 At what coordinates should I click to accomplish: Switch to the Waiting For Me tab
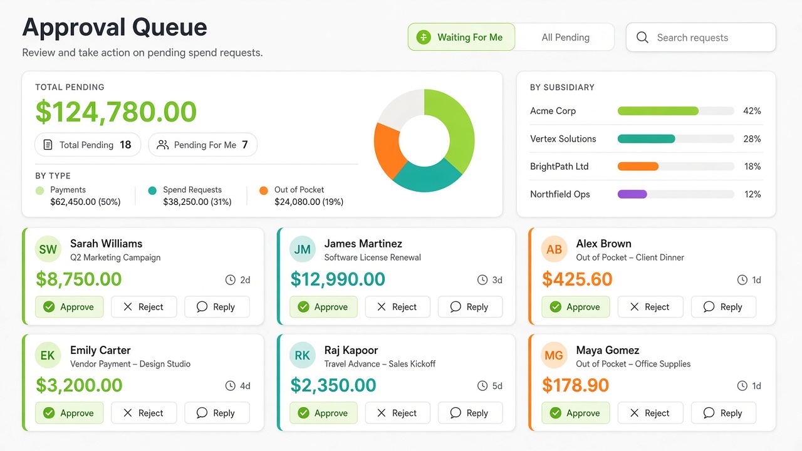click(x=461, y=37)
